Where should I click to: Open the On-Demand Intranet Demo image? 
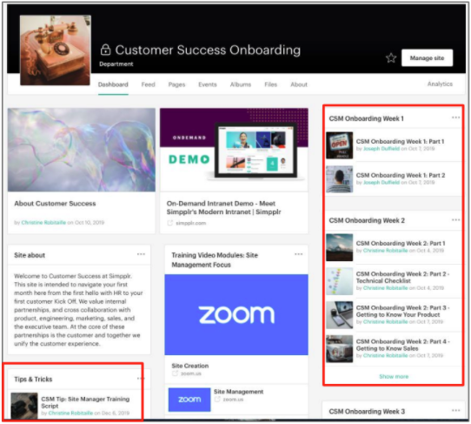click(234, 150)
